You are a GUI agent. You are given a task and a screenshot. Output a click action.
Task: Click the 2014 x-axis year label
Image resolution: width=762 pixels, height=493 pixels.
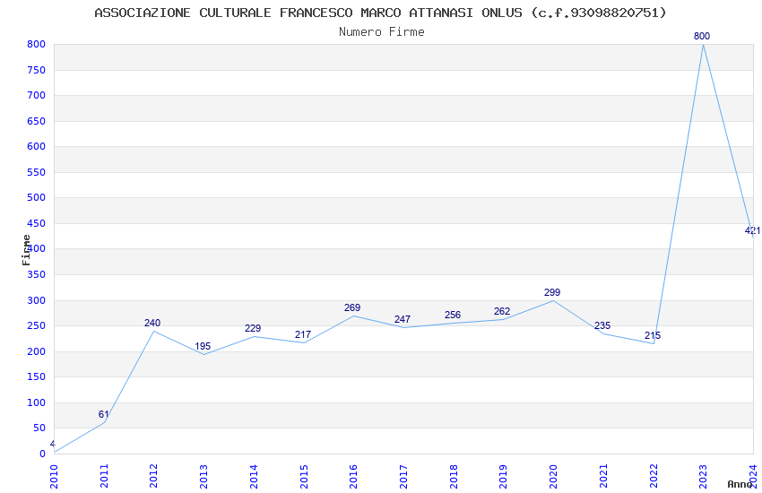tap(254, 476)
